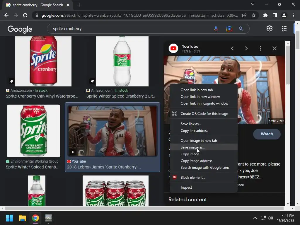
Task: Click the Sprite can multipack thumbnail
Action: pyautogui.click(x=115, y=191)
